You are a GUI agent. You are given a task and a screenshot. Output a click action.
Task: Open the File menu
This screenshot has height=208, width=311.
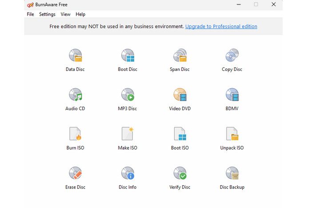point(30,14)
